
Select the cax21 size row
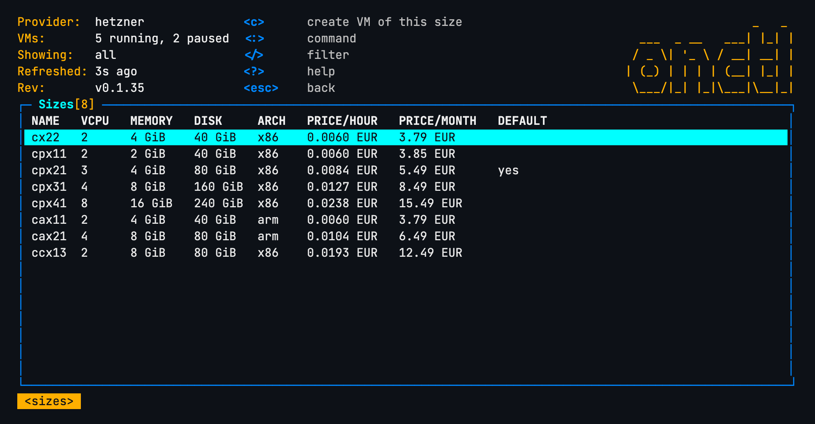(406, 236)
